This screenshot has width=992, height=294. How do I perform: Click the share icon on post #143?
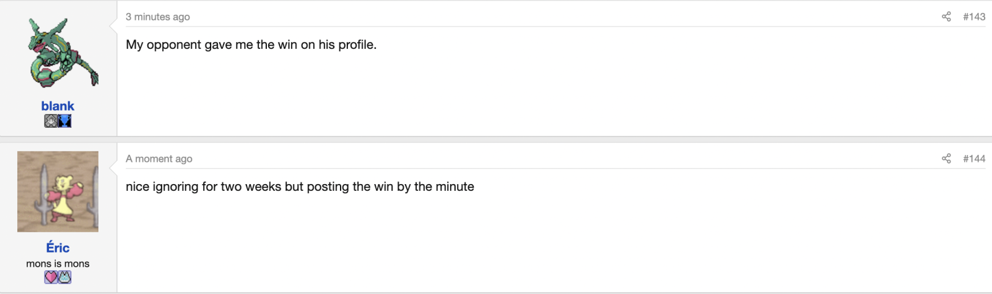click(x=946, y=17)
